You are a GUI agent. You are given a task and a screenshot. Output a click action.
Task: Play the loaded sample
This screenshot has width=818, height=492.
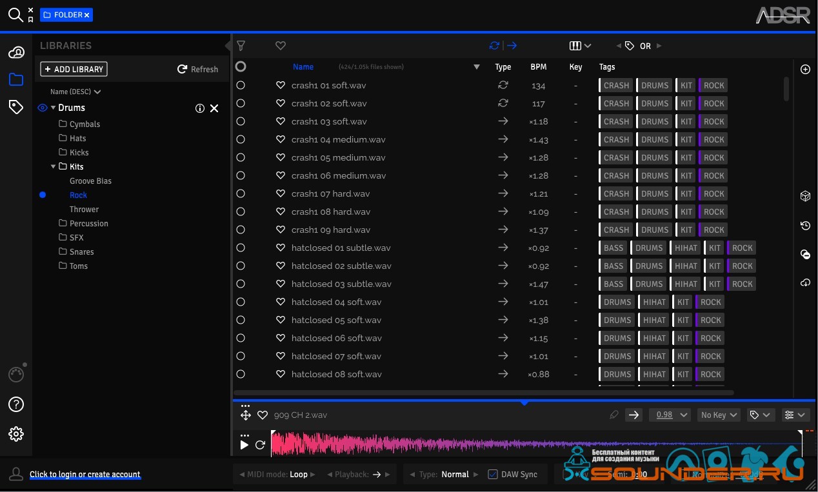click(x=244, y=445)
